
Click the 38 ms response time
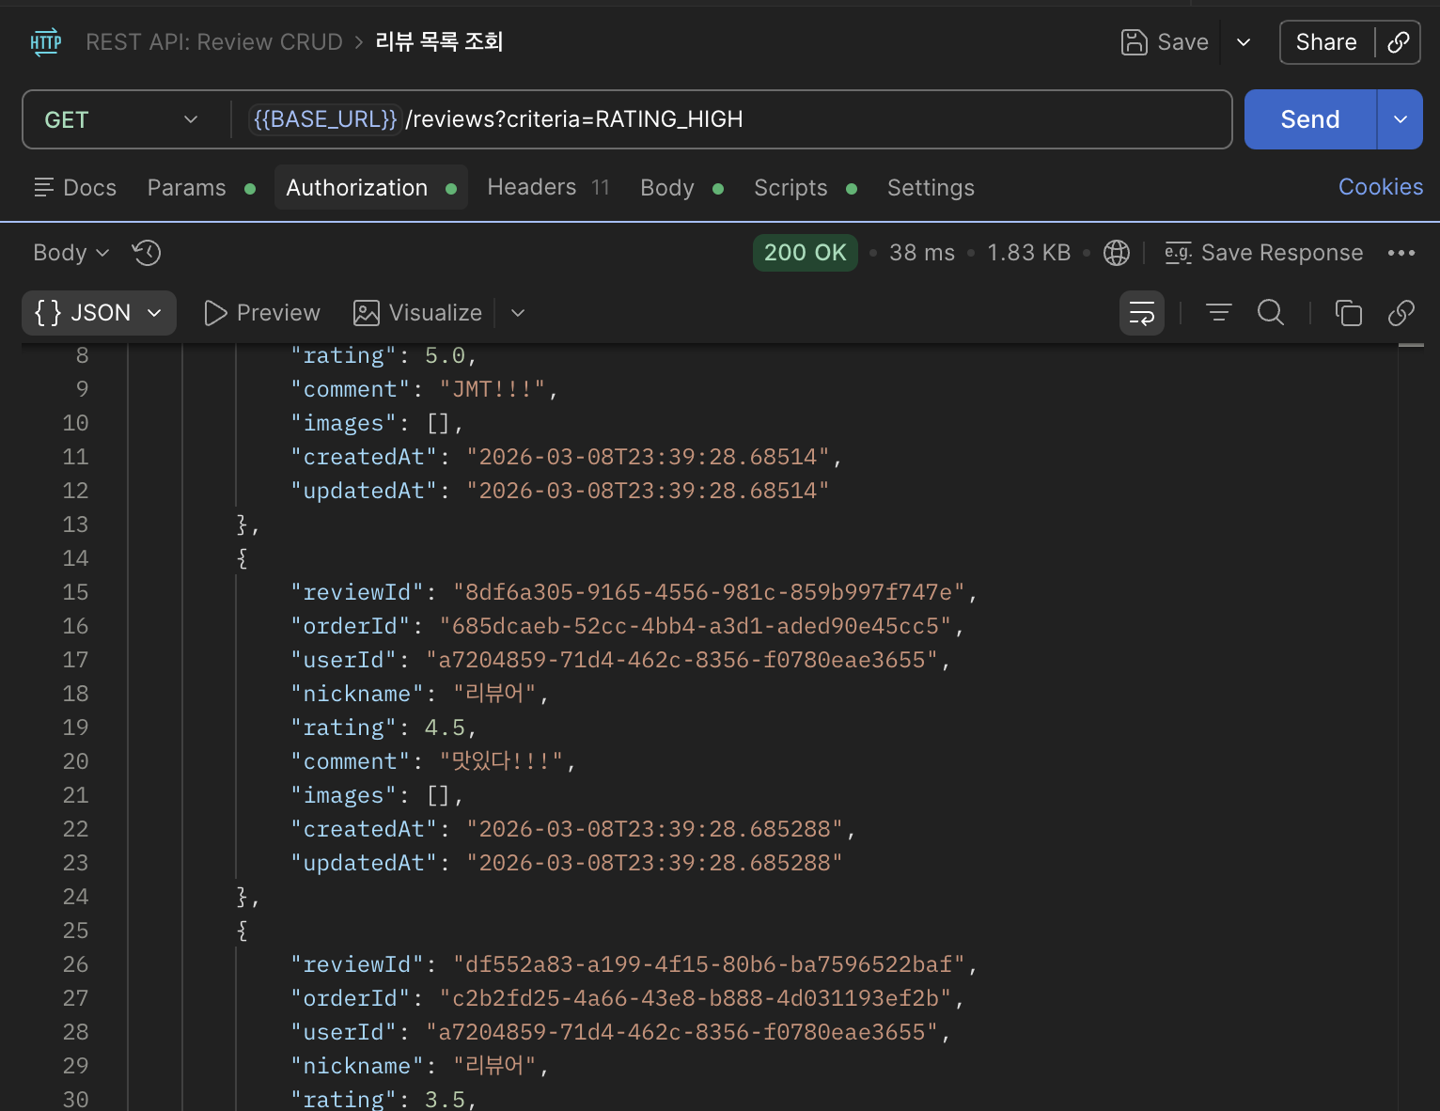pyautogui.click(x=922, y=253)
